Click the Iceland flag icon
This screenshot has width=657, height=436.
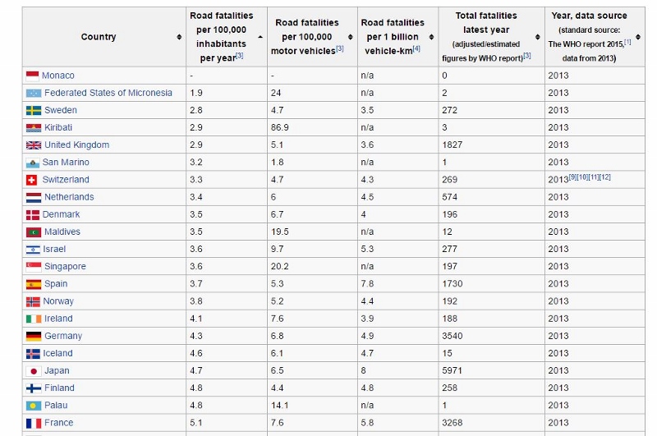click(33, 354)
